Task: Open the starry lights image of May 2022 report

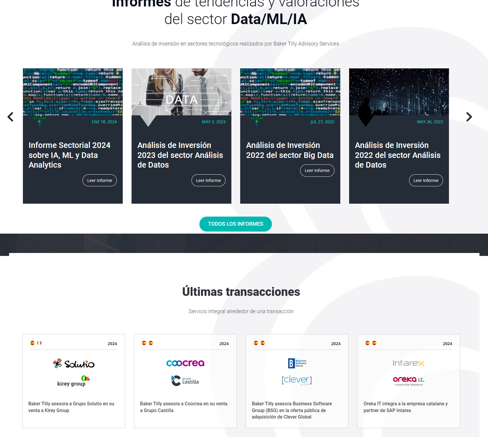Action: click(x=399, y=92)
